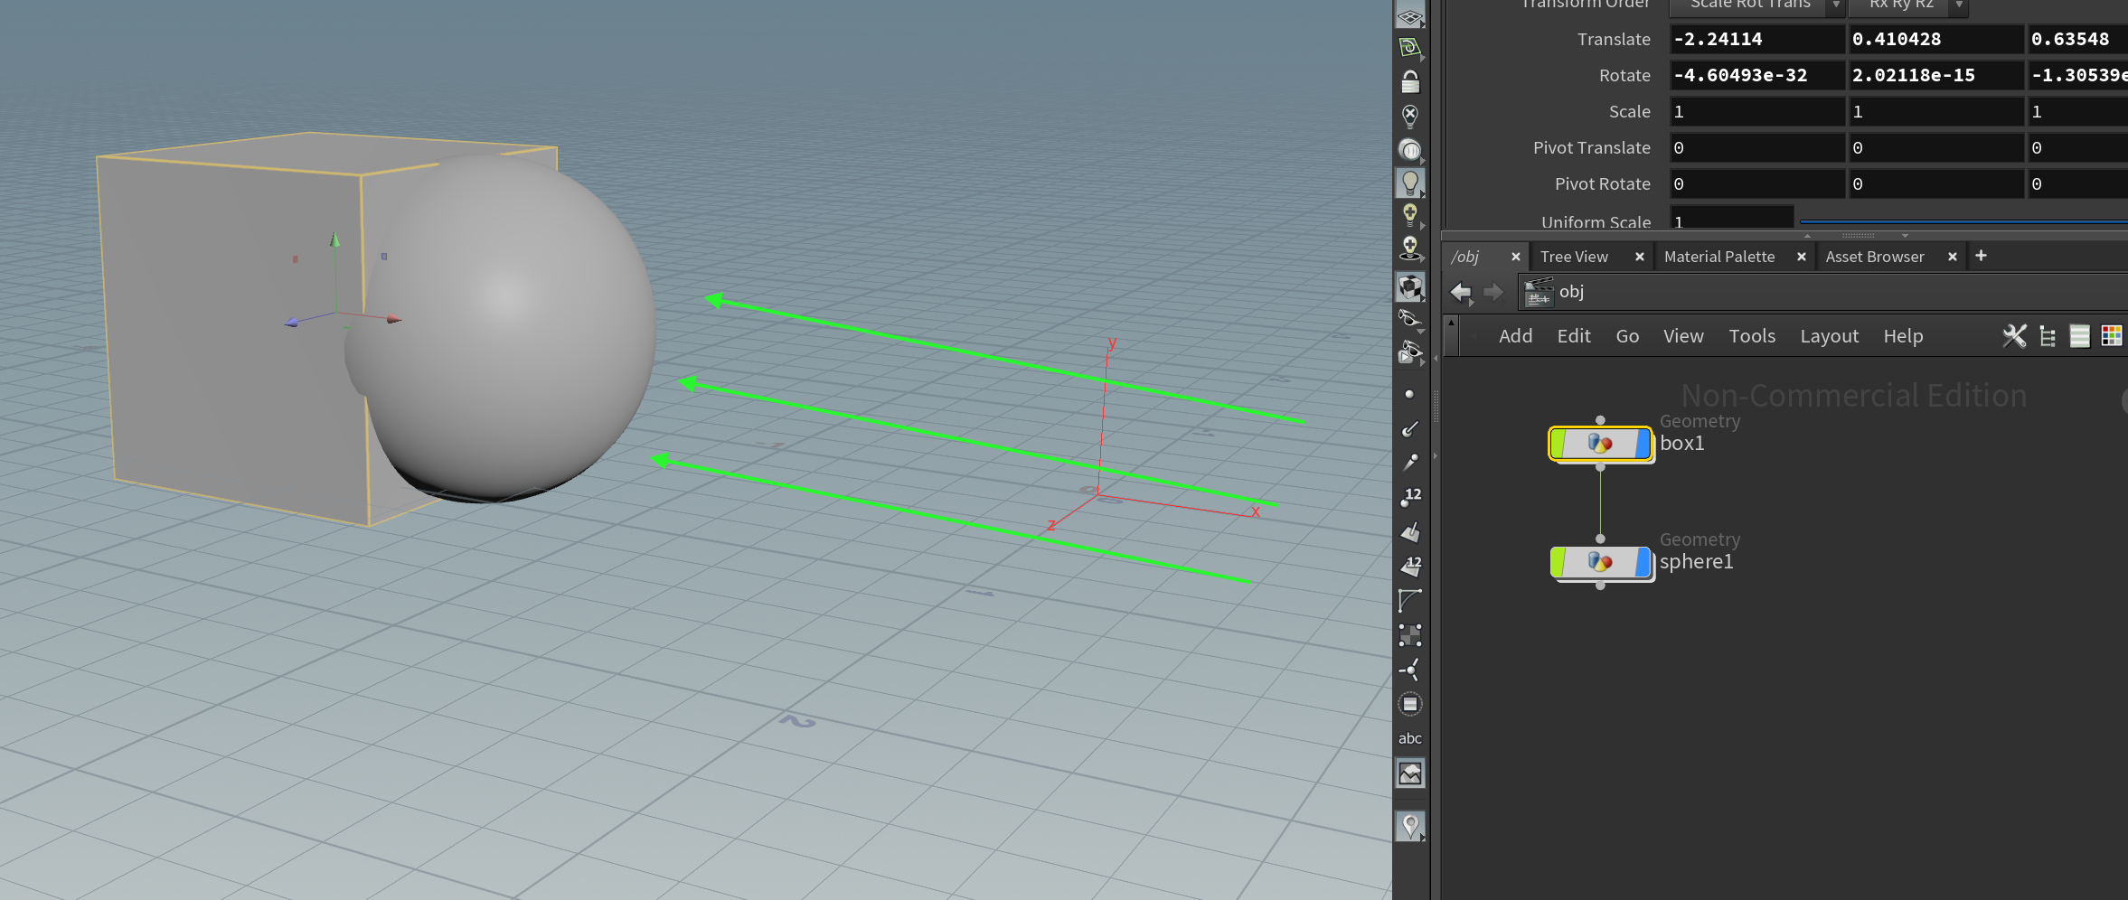2128x900 pixels.
Task: Click the dashed circle display icon
Action: 1410,704
